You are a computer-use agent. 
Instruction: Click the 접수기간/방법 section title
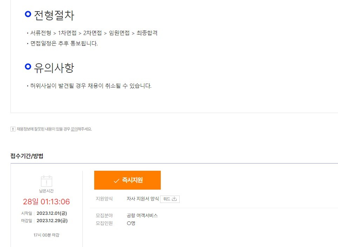(27, 156)
